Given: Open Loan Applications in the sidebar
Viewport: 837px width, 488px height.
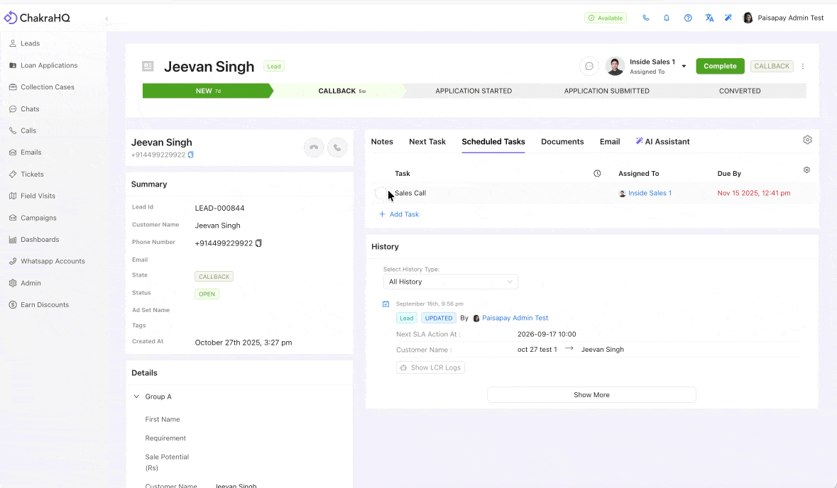Looking at the screenshot, I should (48, 65).
